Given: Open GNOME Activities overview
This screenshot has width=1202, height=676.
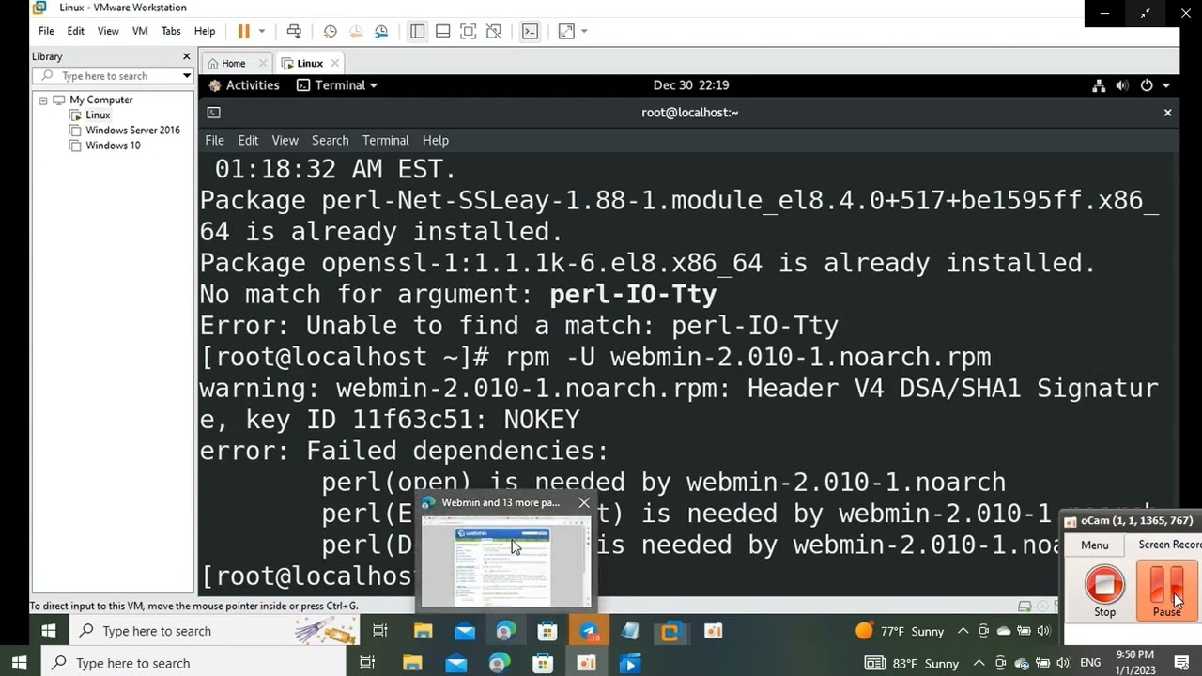Looking at the screenshot, I should (244, 85).
